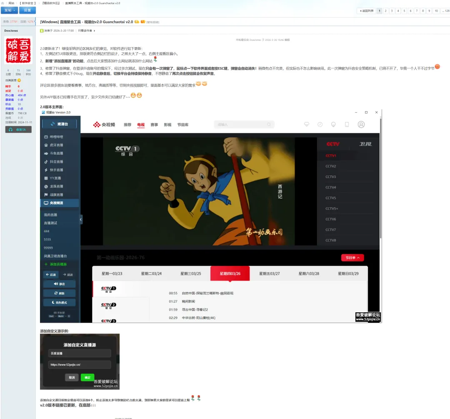Image resolution: width=450 pixels, height=419 pixels.
Task: Open the clock history icon
Action: coord(320,124)
